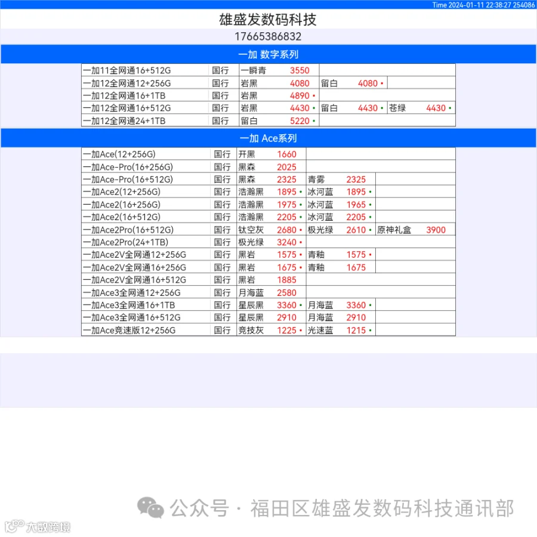Select row 一加Ace3全网通16+512G
The image size is (537, 537).
coord(268,317)
